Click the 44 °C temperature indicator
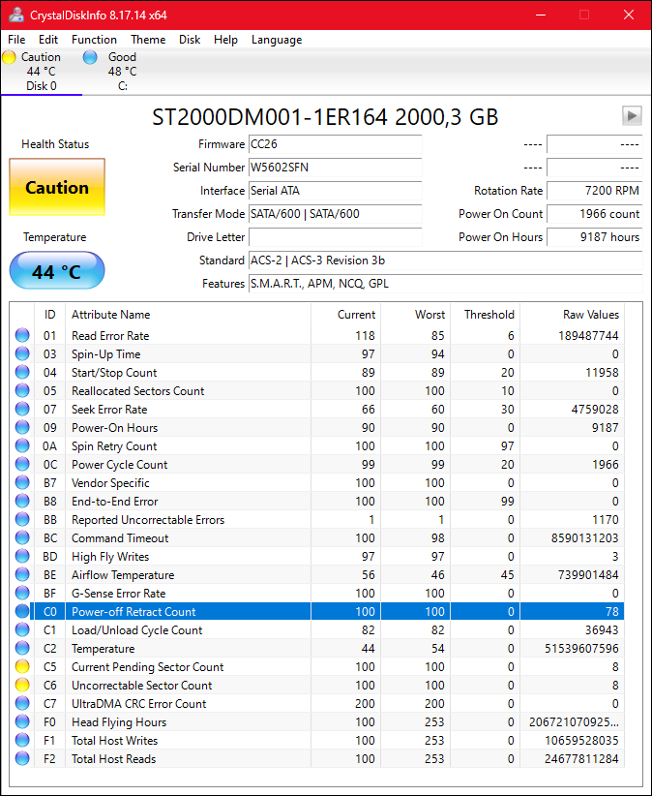The width and height of the screenshot is (652, 796). point(57,270)
